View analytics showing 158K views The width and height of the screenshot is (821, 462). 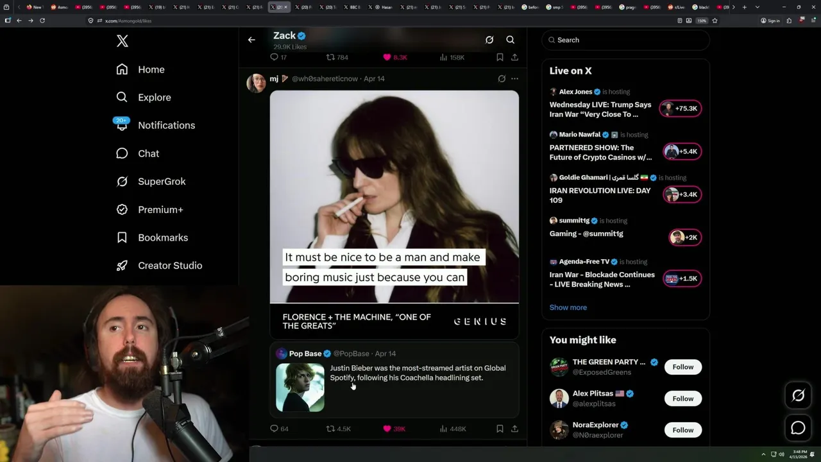click(x=452, y=57)
